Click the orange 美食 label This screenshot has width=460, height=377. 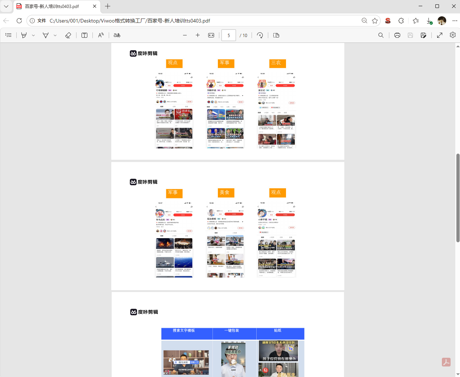pyautogui.click(x=226, y=192)
